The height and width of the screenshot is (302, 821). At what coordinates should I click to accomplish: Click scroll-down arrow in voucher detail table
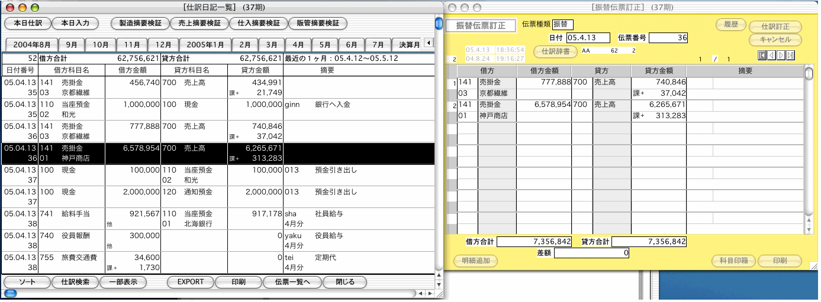809,229
